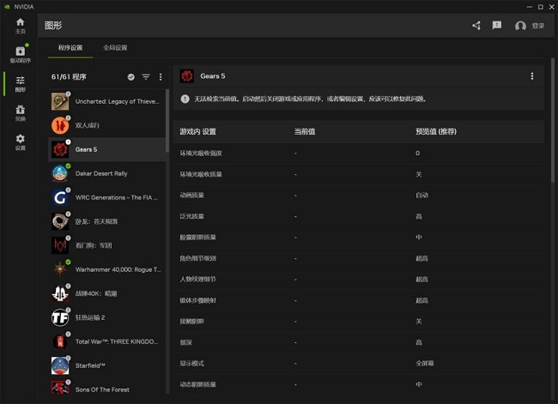This screenshot has width=558, height=404.
Task: Open program list three-dot menu
Action: [x=161, y=77]
